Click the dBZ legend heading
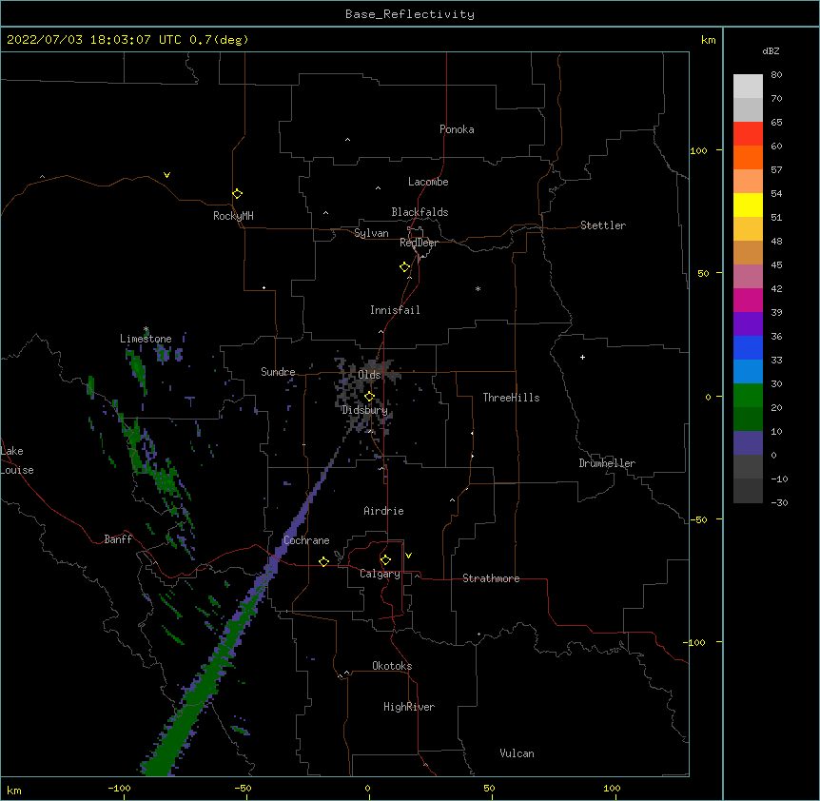The width and height of the screenshot is (820, 801). 771,51
